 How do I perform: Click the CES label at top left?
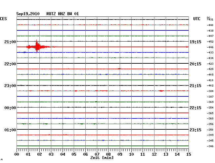[x=3, y=19]
